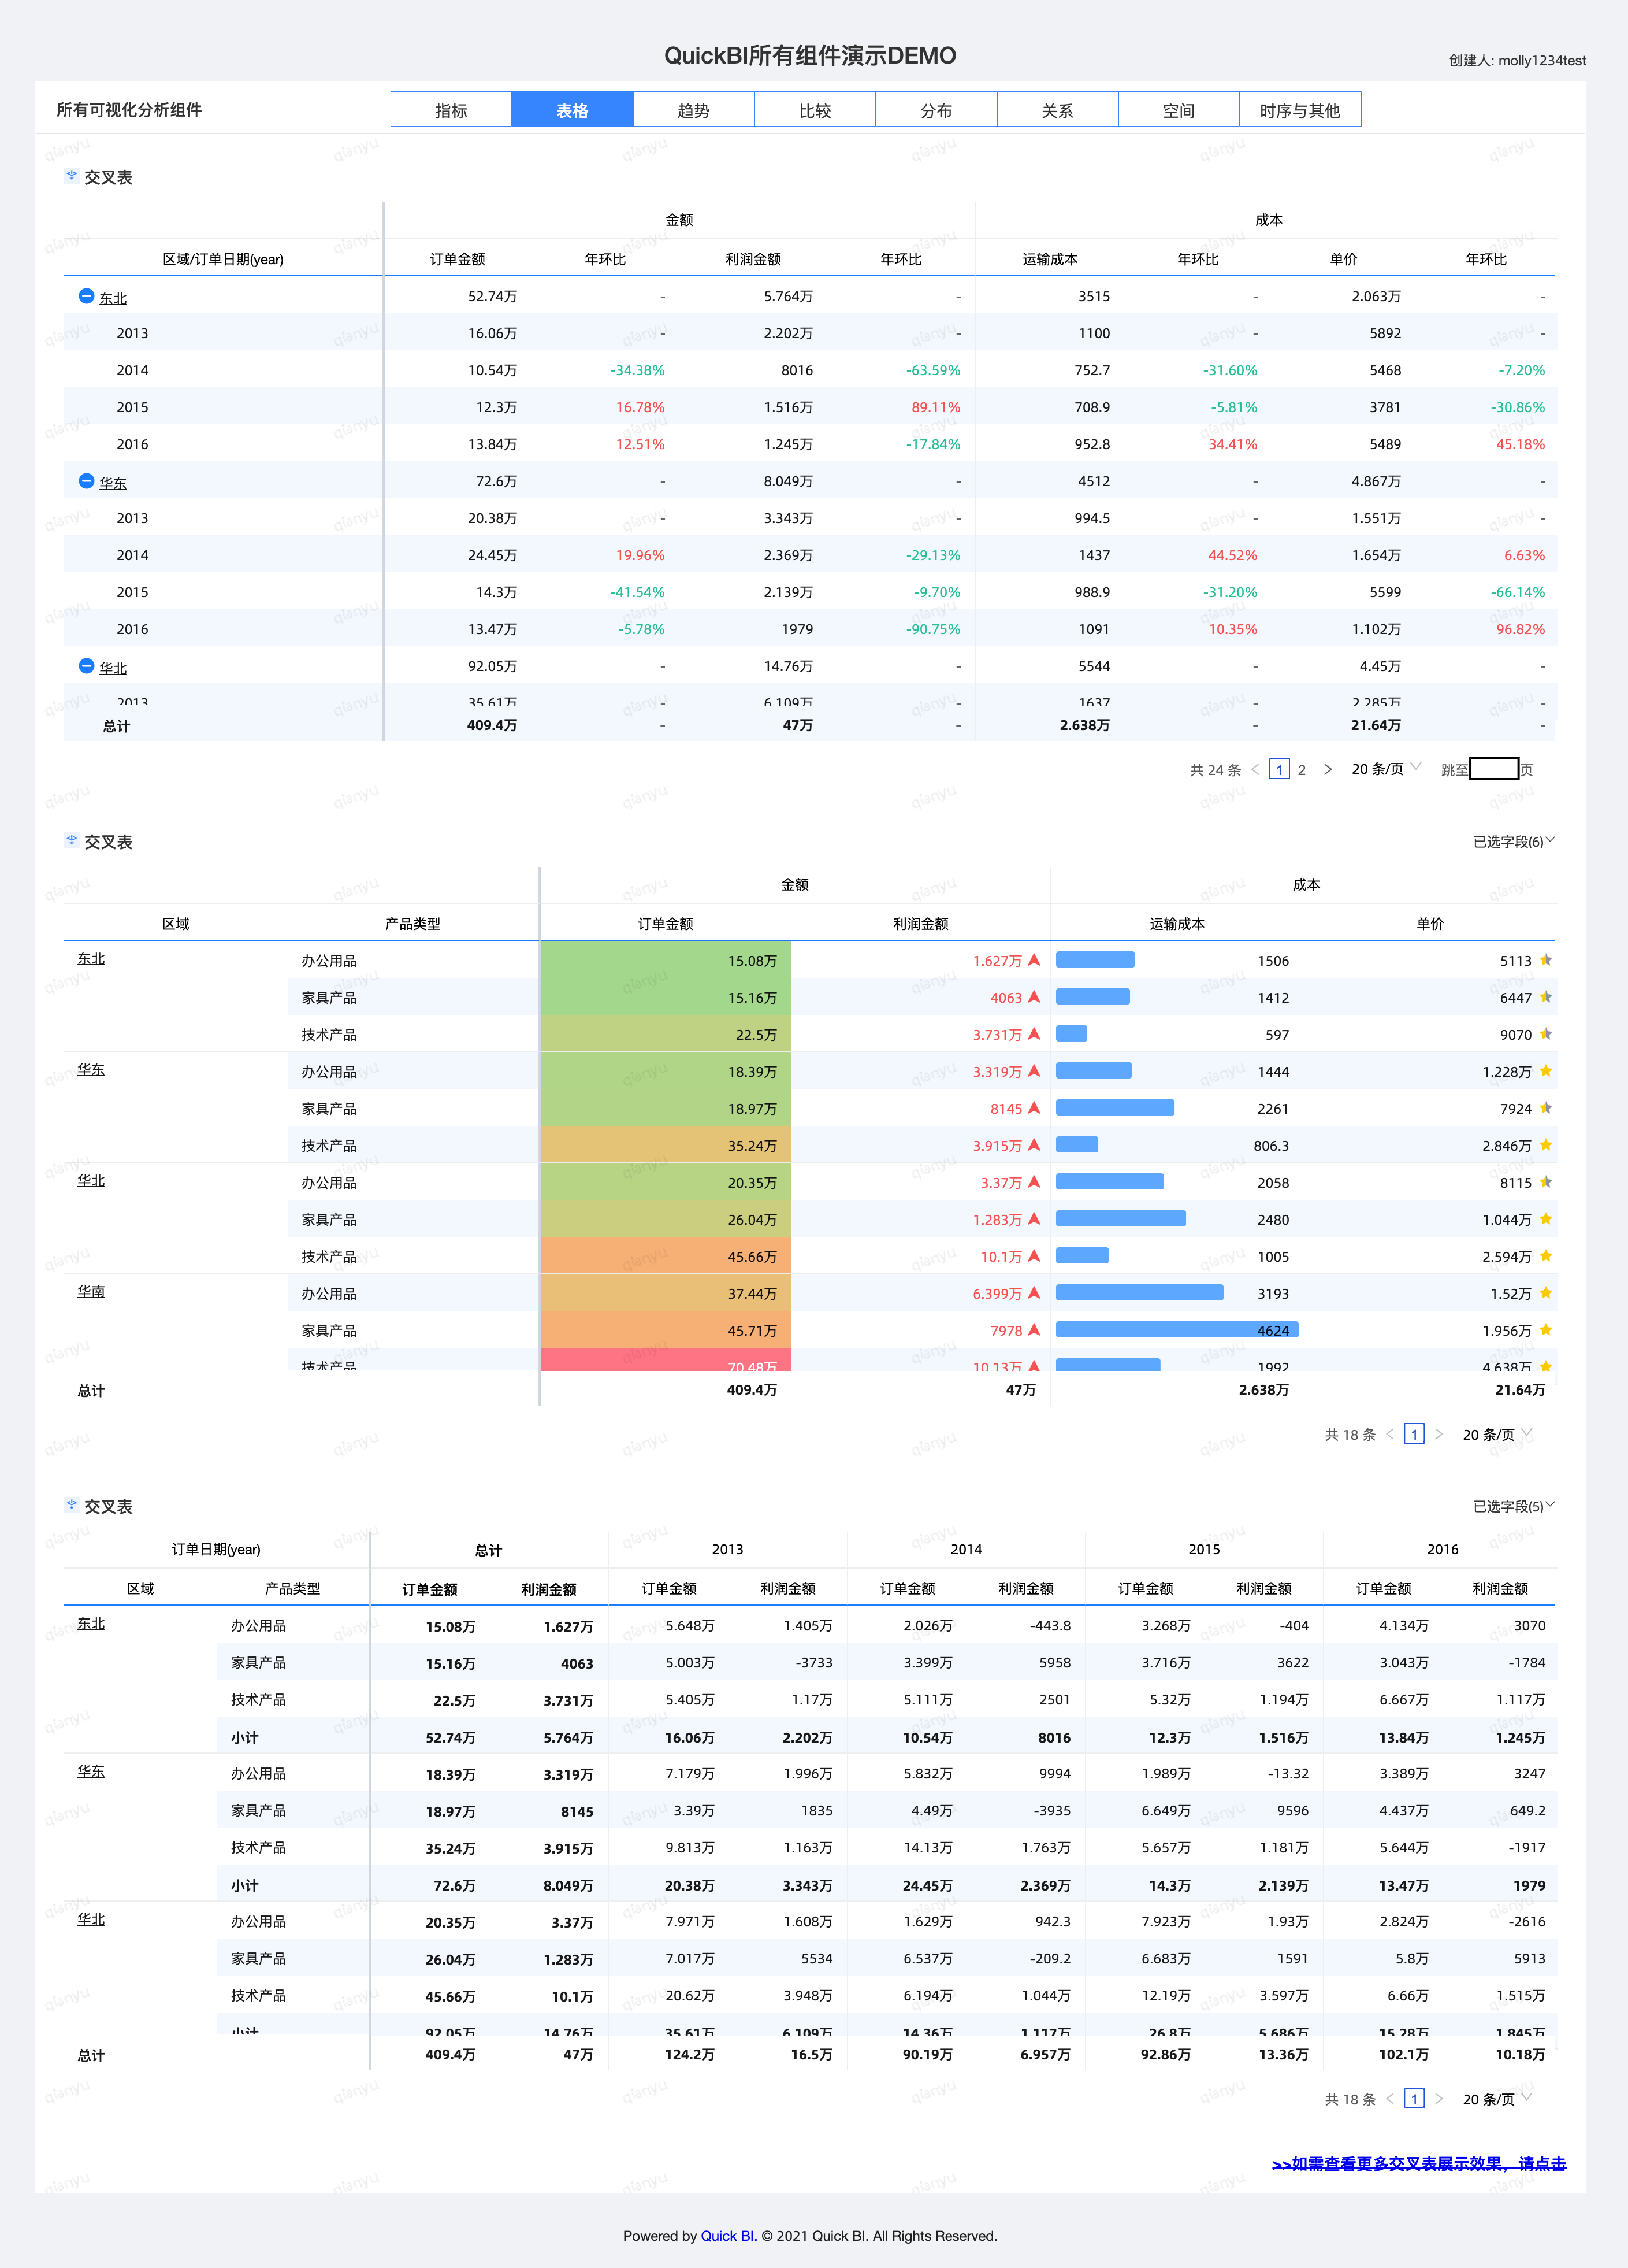Click red up-arrow beside 1.627万 profit
The image size is (1628, 2268).
coord(1034,960)
